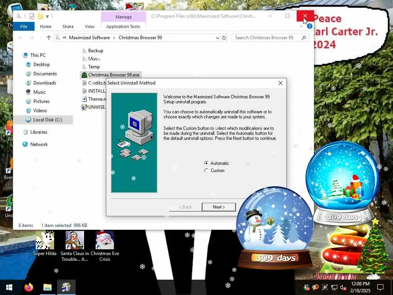Image resolution: width=393 pixels, height=295 pixels.
Task: Open Downloads in navigation pane
Action: (45, 83)
